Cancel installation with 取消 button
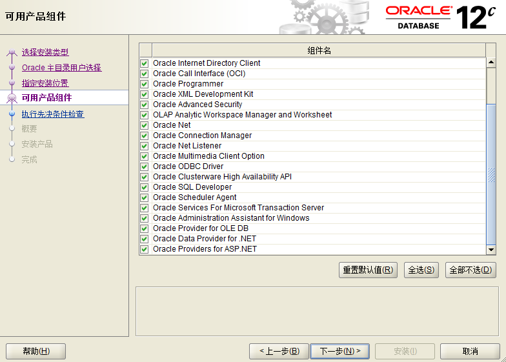This screenshot has width=506, height=362. [470, 351]
